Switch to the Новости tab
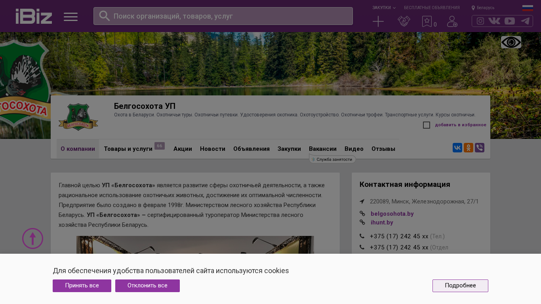This screenshot has height=304, width=541. coord(213,149)
